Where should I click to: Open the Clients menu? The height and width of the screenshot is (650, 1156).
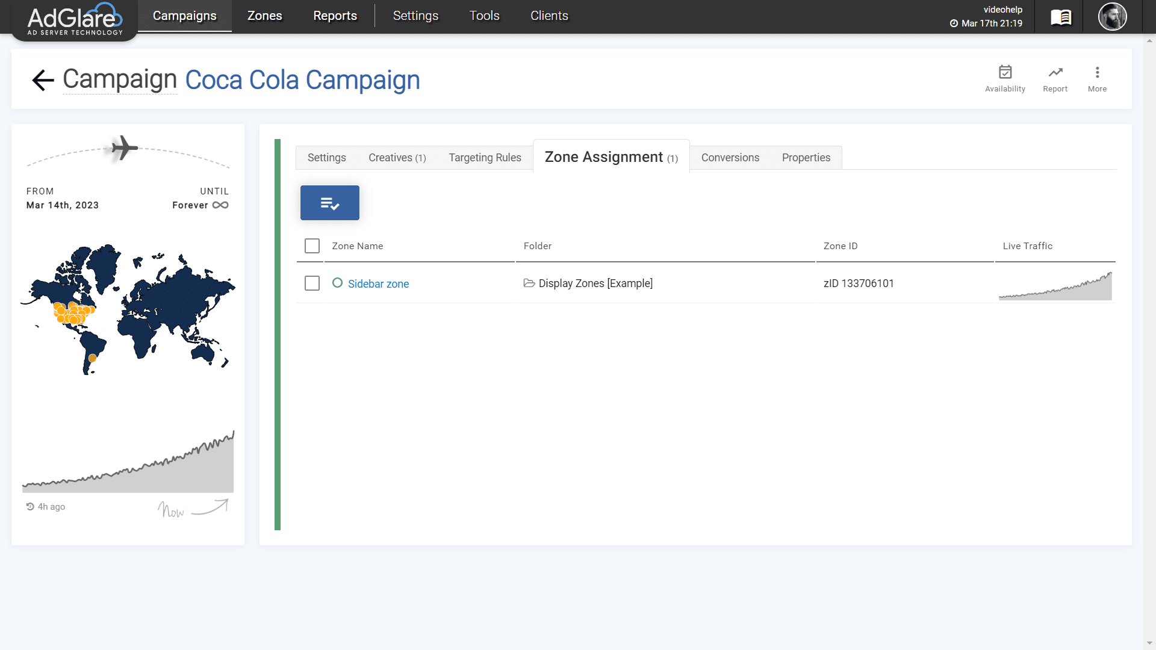549,16
